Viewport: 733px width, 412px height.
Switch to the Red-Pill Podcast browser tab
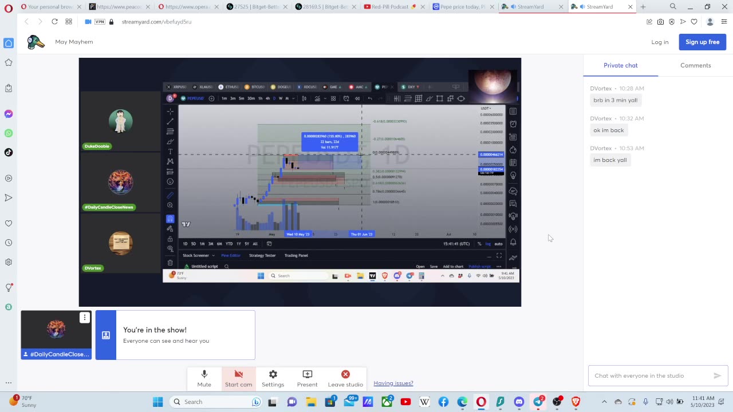395,7
